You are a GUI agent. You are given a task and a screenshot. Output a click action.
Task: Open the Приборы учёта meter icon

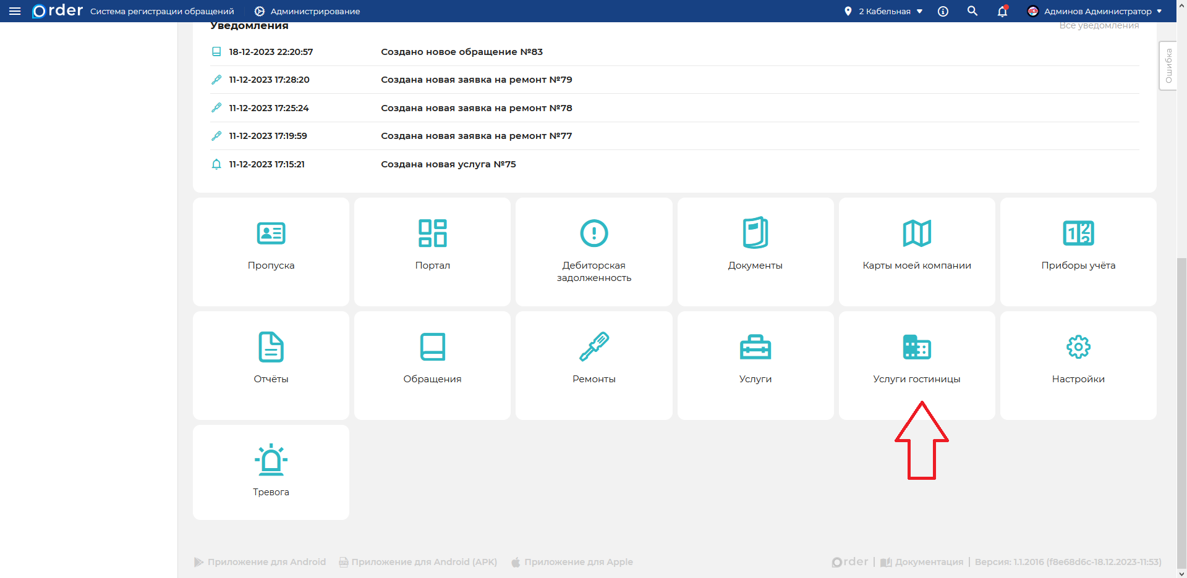(x=1078, y=233)
